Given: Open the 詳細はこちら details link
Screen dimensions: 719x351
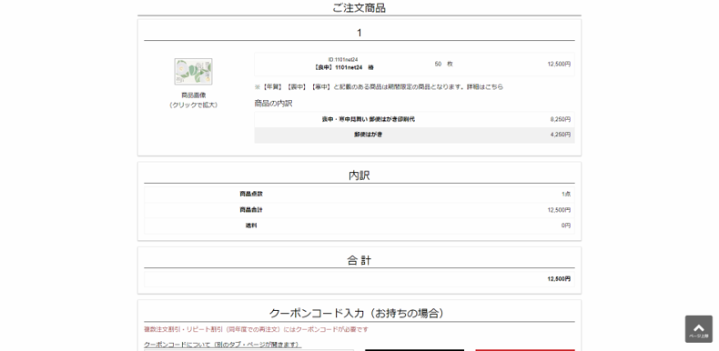Looking at the screenshot, I should [485, 86].
